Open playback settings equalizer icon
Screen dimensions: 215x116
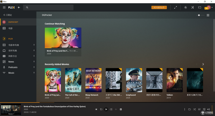click(x=199, y=109)
